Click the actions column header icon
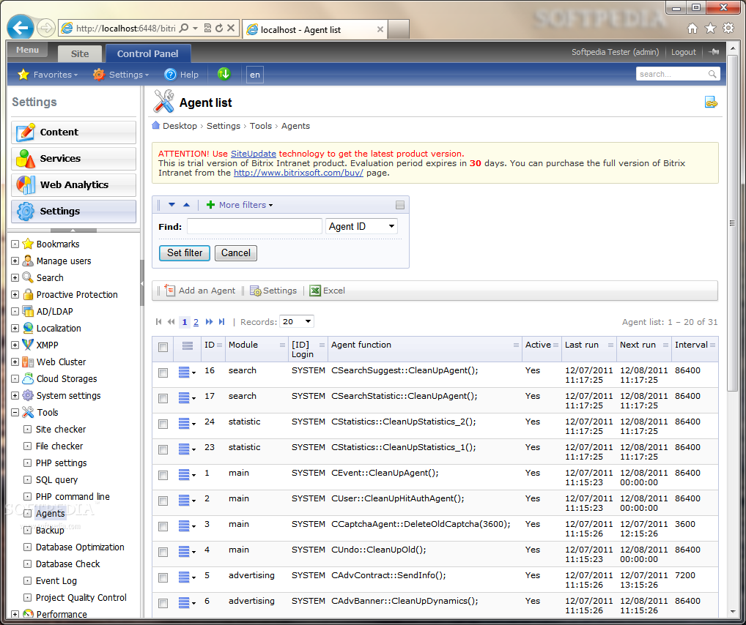The width and height of the screenshot is (746, 625). pyautogui.click(x=188, y=346)
